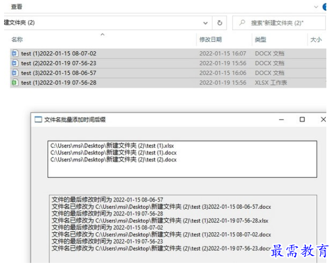
Task: Open the 查看 ribbon tab
Action: point(16,7)
